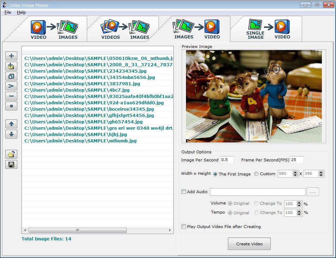Decrease volume percent with spinner down arrow
The image size is (336, 258).
(299, 205)
